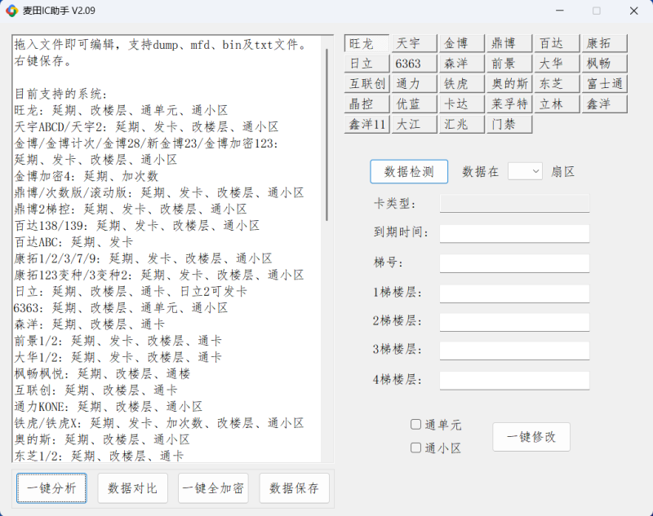Select the 铁虎 system button
The image size is (653, 516).
pyautogui.click(x=461, y=84)
